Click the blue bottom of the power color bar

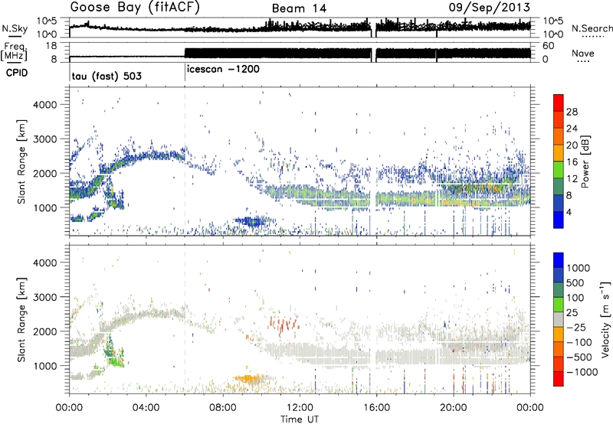click(559, 220)
